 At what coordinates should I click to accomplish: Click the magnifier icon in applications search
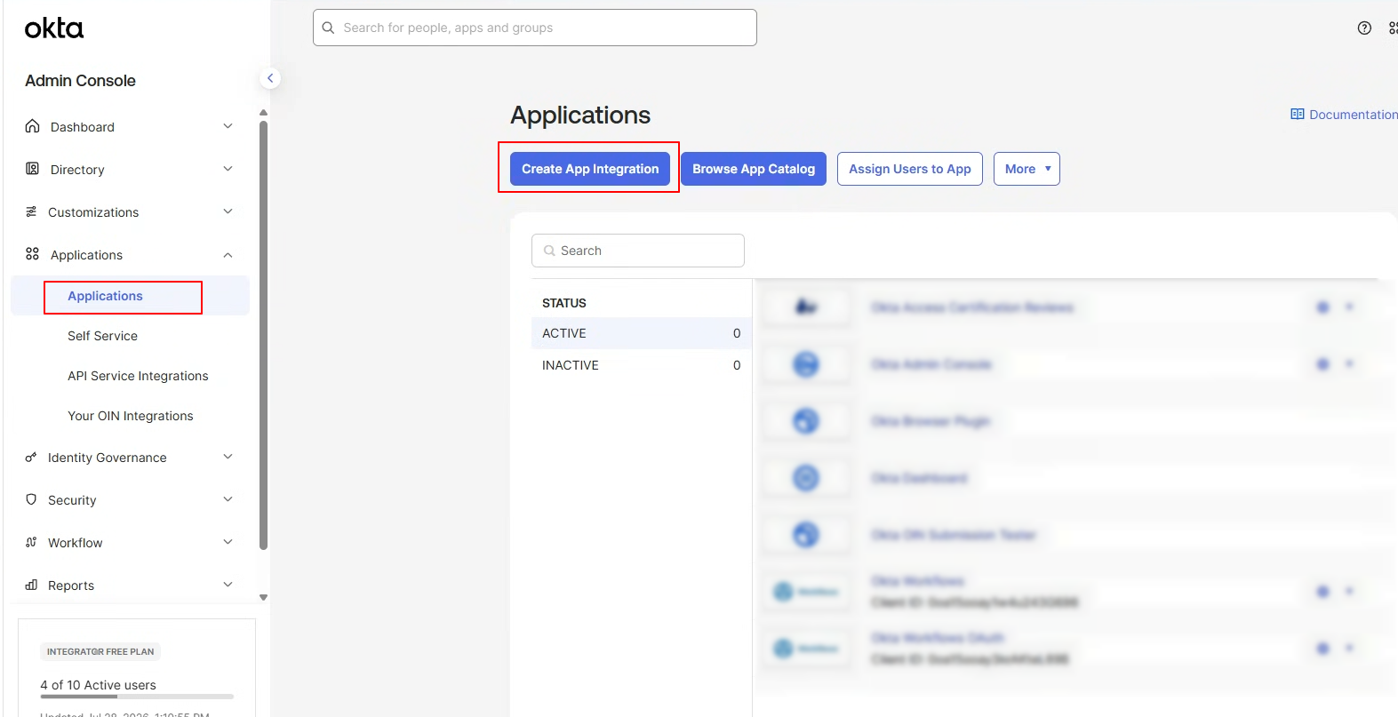[549, 251]
